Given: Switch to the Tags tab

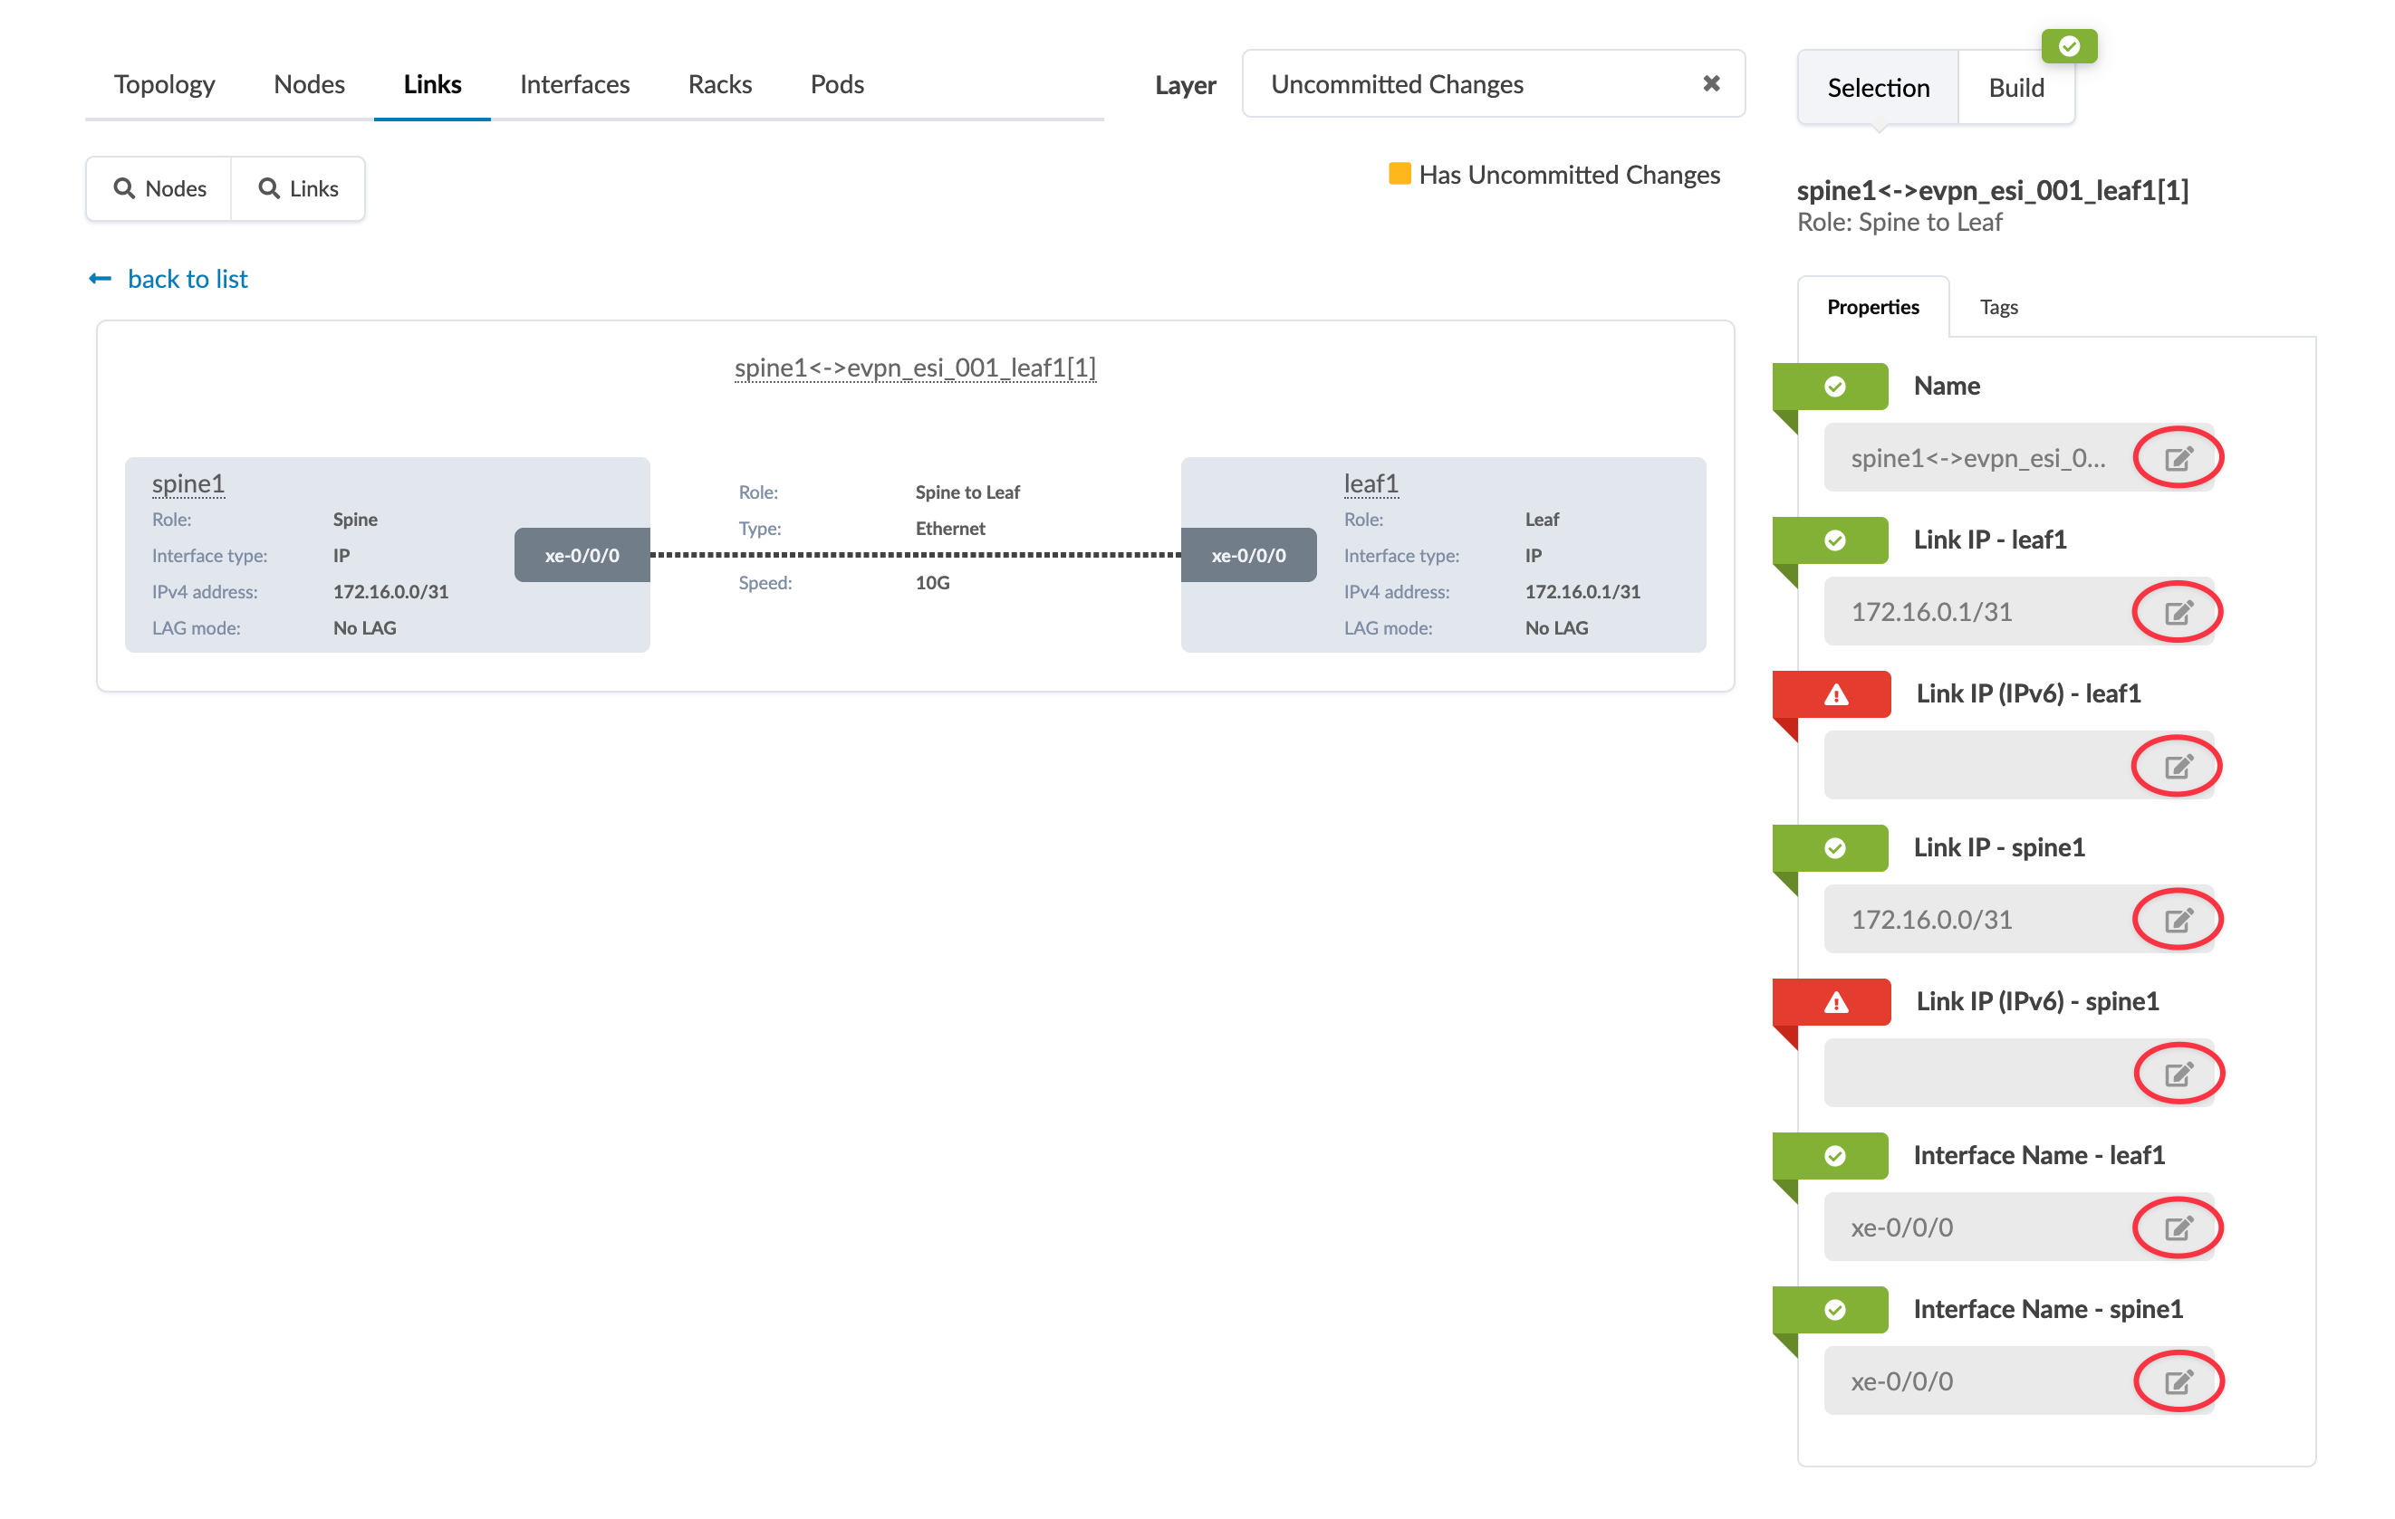Looking at the screenshot, I should click(1998, 307).
